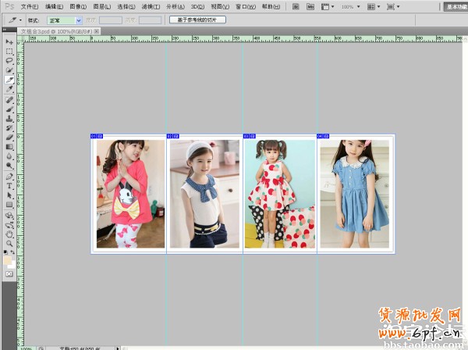Click the 基于参考线的切片 button
The height and width of the screenshot is (350, 468).
coord(197,20)
